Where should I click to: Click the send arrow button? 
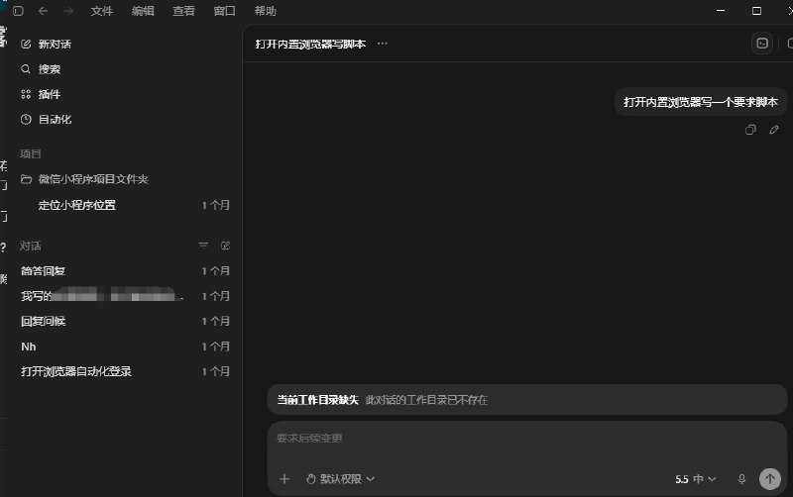click(x=770, y=479)
